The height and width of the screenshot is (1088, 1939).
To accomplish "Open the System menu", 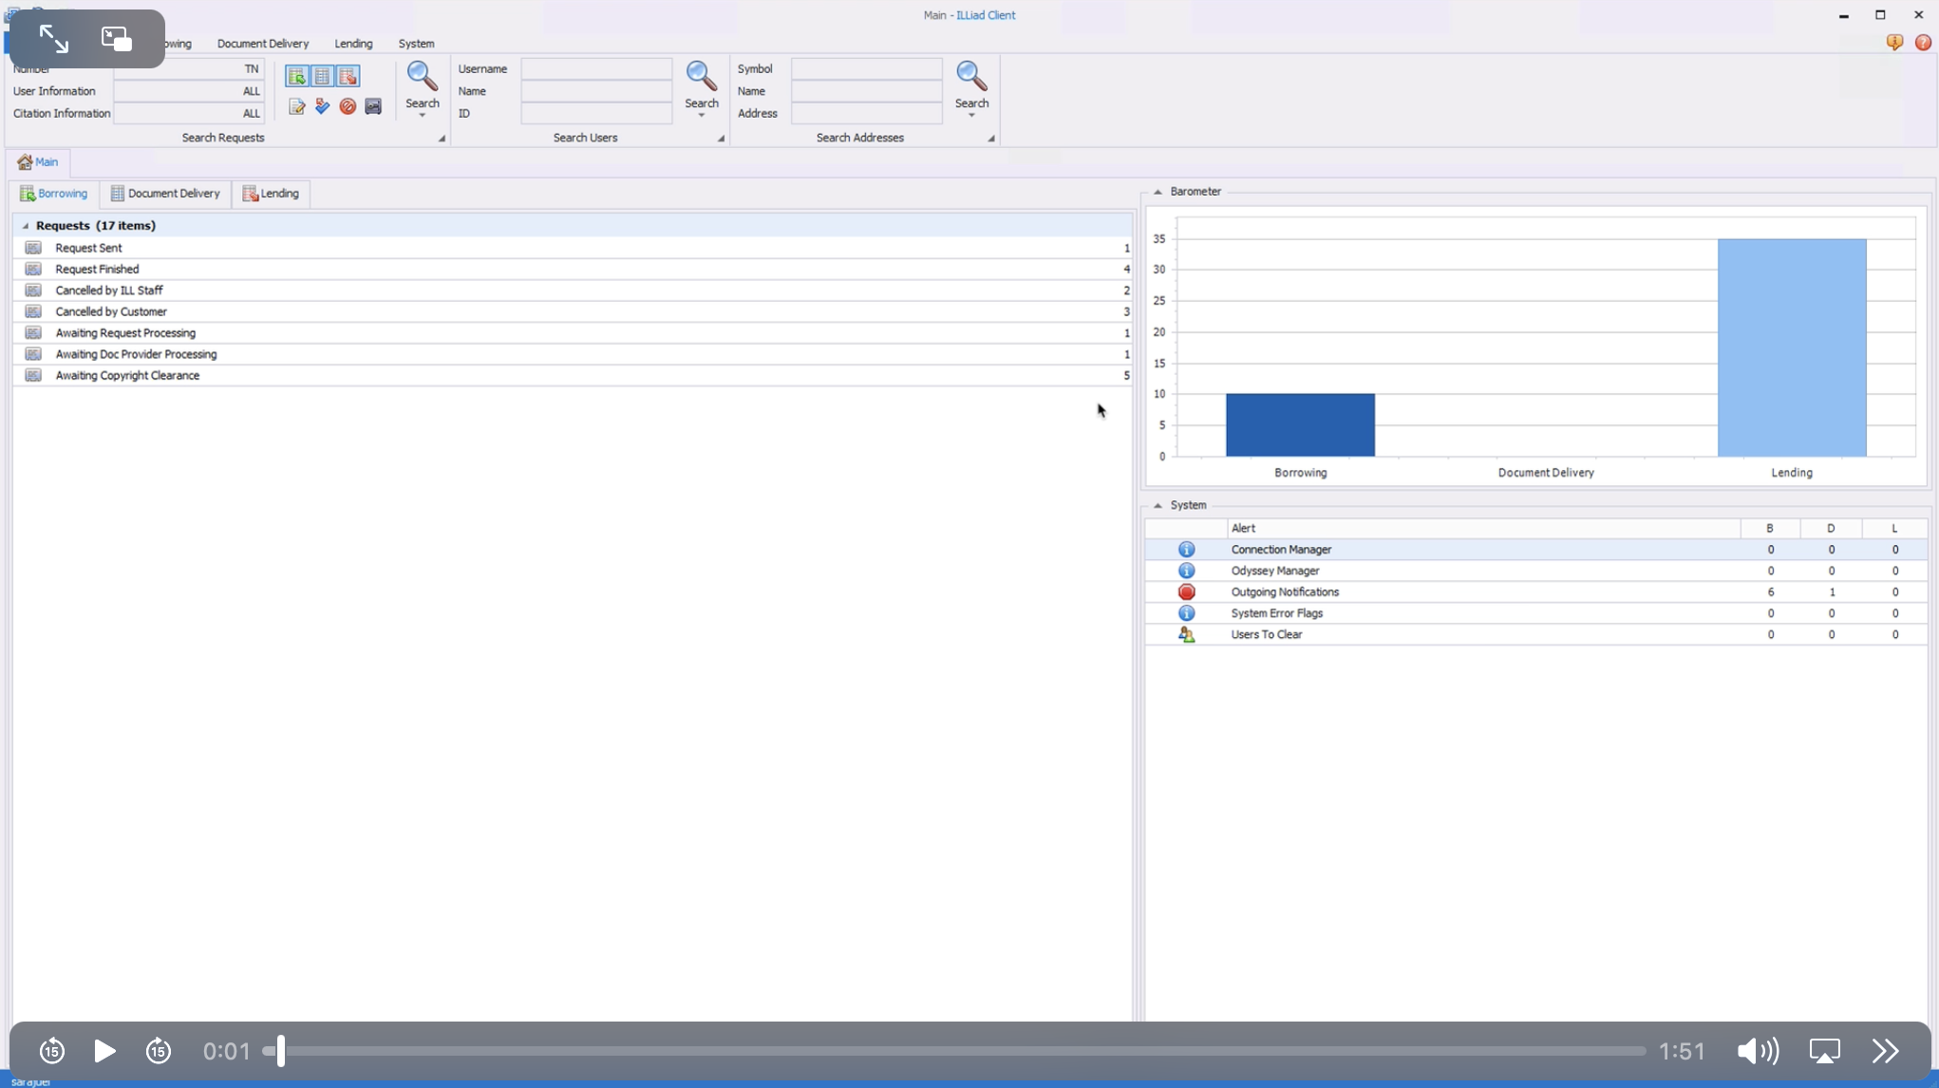I will pos(416,44).
